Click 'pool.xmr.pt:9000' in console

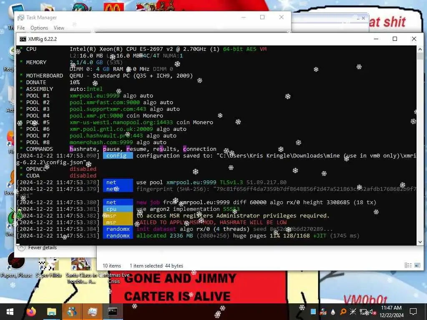(96, 116)
